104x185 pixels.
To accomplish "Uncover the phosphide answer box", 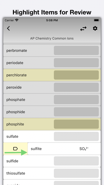I will coord(76,112).
